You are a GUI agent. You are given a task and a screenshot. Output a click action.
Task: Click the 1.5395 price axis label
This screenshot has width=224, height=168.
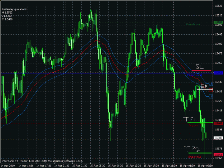click(x=218, y=130)
